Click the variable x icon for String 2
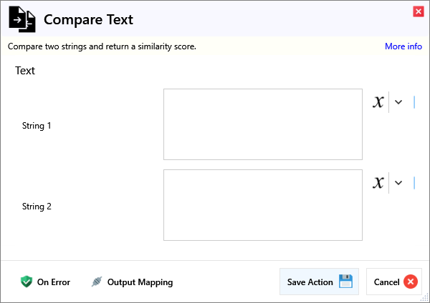Image resolution: width=430 pixels, height=303 pixels. (x=378, y=183)
